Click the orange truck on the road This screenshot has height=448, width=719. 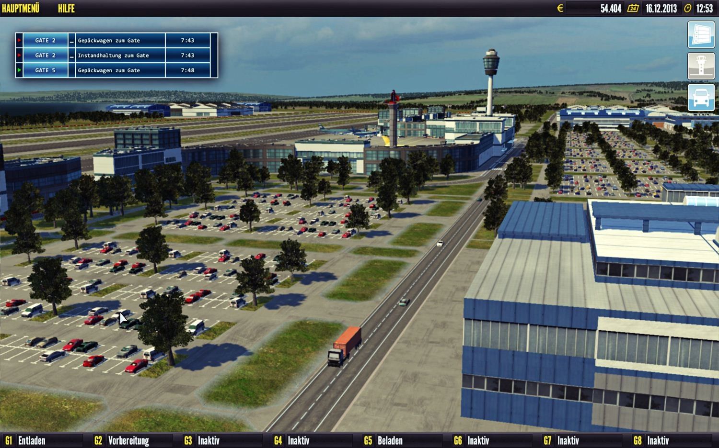pos(345,347)
